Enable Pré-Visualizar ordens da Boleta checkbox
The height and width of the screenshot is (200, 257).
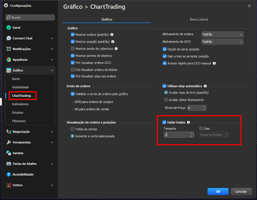click(x=73, y=70)
